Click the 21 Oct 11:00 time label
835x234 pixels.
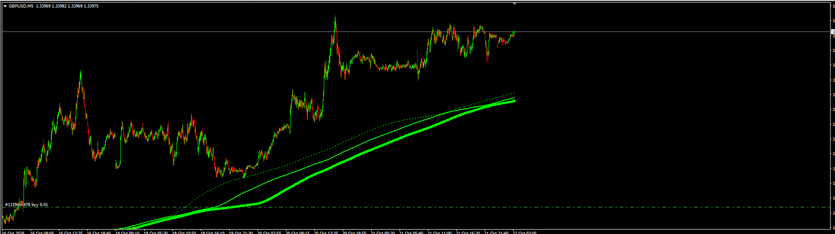point(440,232)
